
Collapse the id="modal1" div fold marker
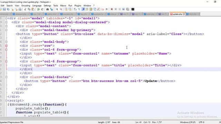6,18
